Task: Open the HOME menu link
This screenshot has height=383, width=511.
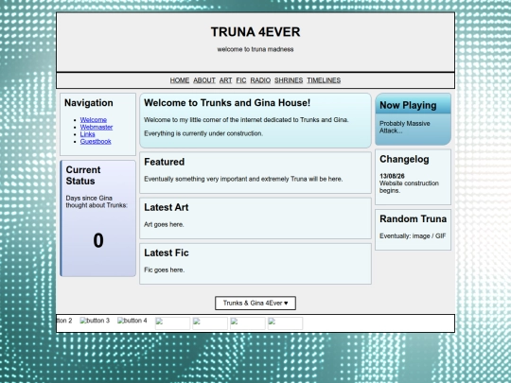Action: tap(180, 80)
